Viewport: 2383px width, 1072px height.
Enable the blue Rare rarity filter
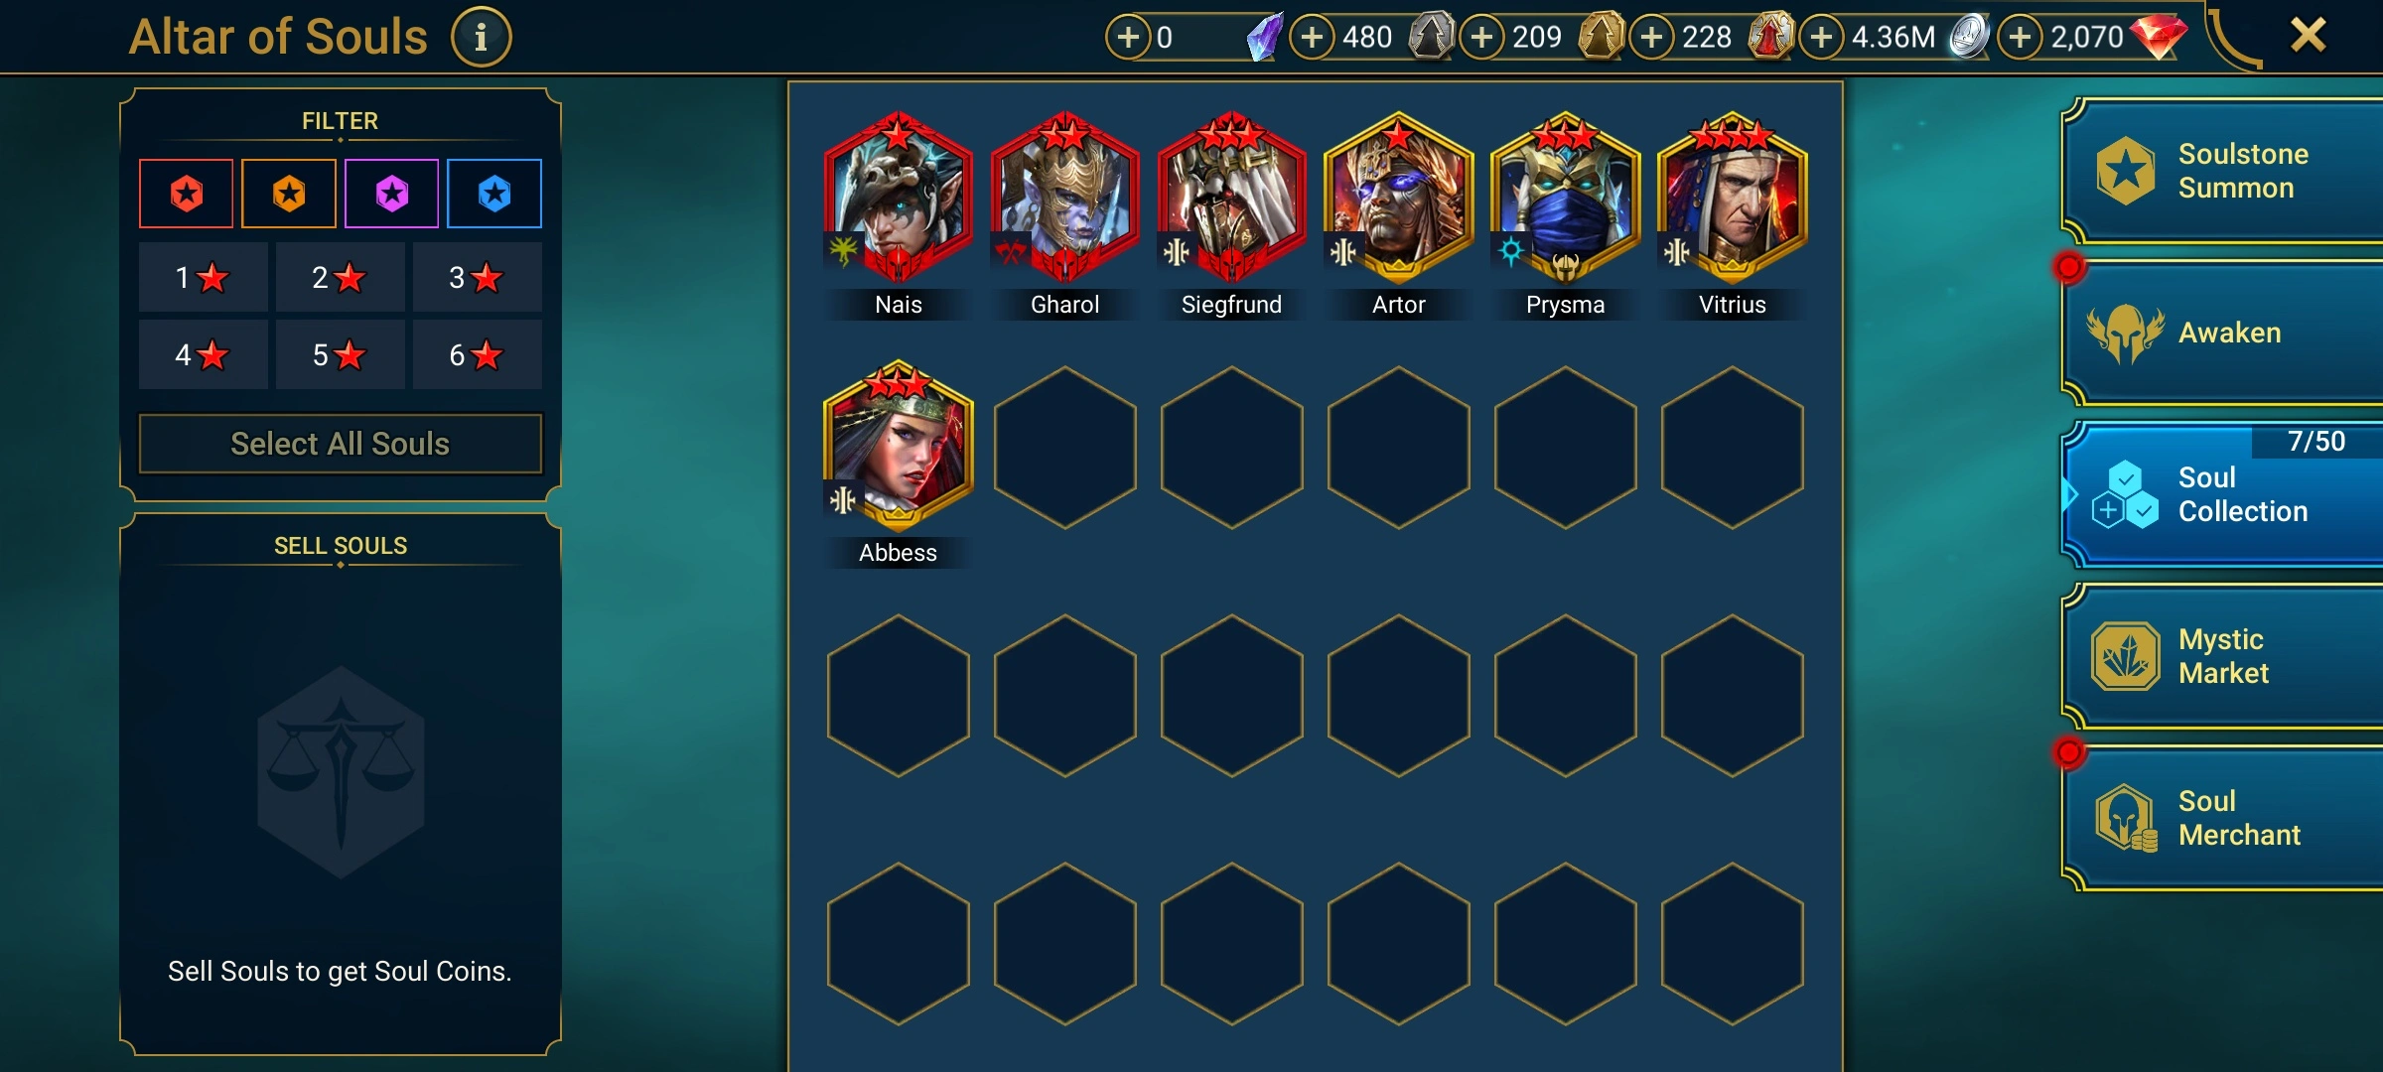click(x=494, y=194)
